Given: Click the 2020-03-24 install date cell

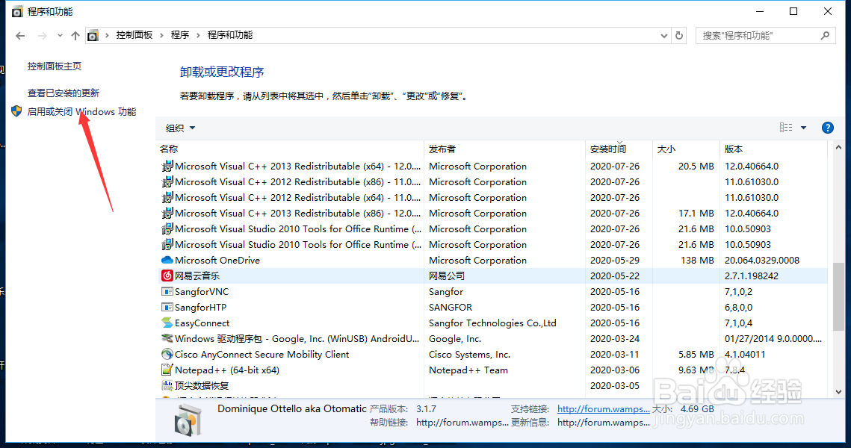Looking at the screenshot, I should pos(615,339).
